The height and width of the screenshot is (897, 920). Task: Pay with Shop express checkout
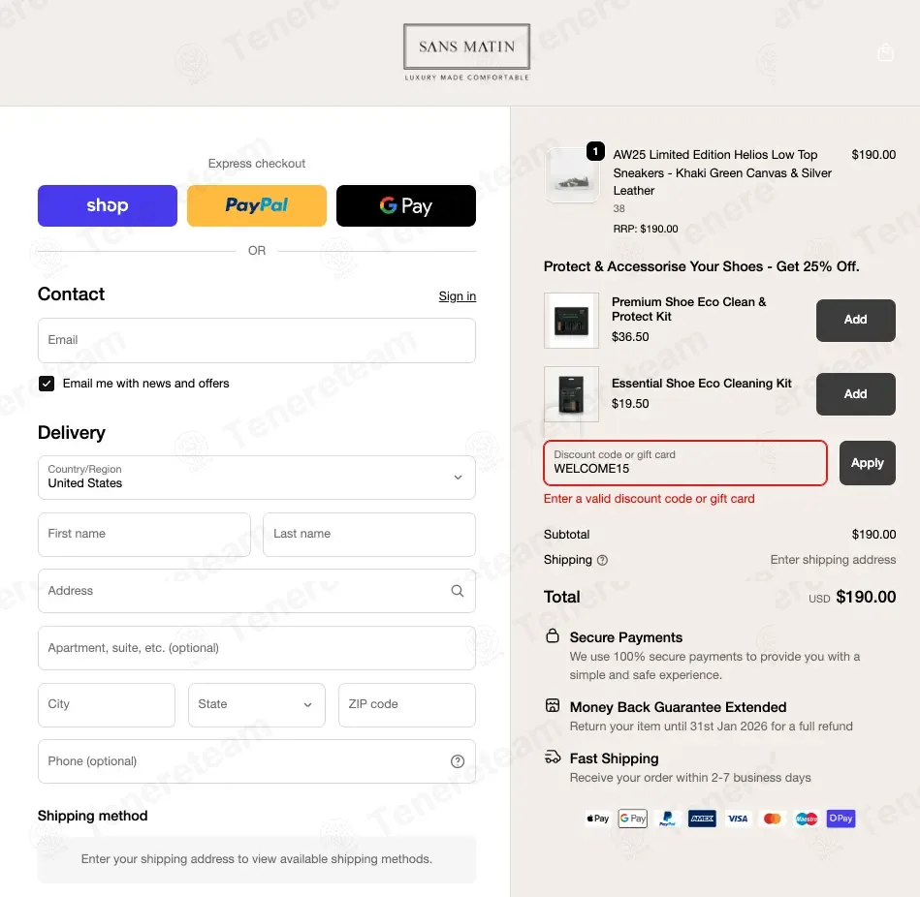108,205
